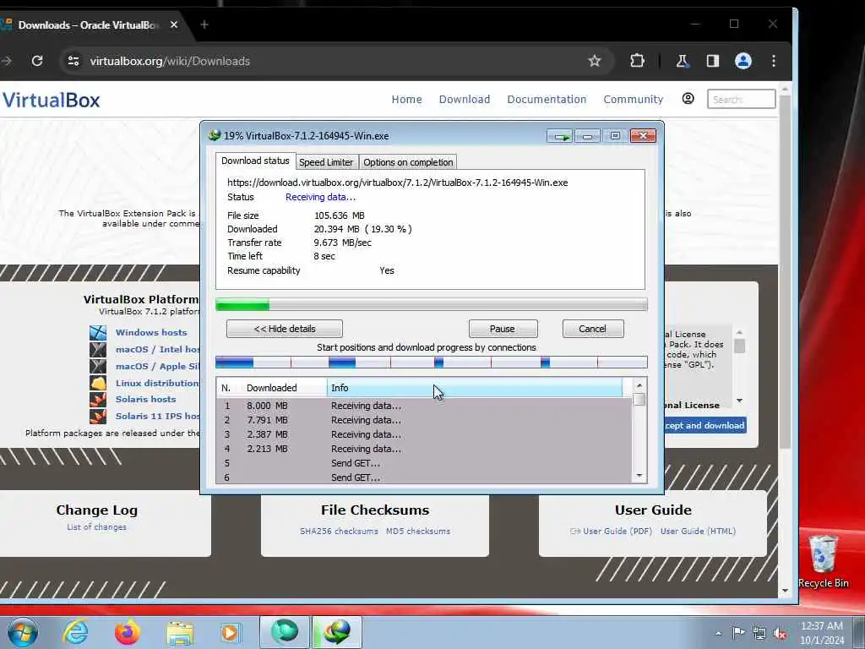Click the overall download progress bar
This screenshot has width=865, height=649.
click(x=432, y=304)
